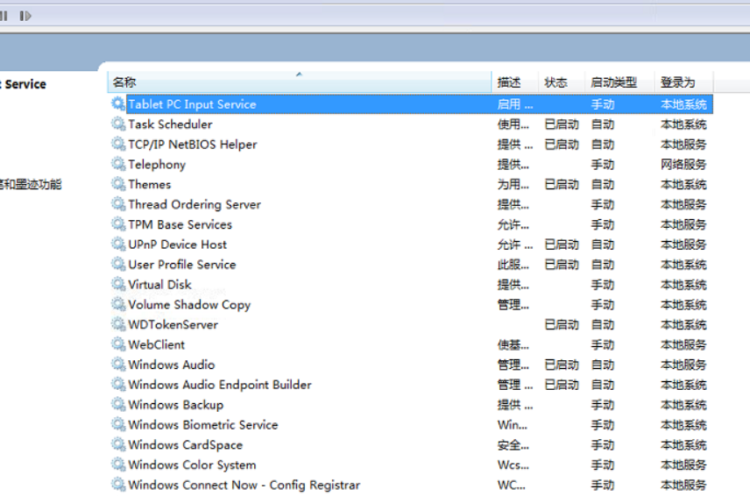Click 允许 ... description in UPnP Device Host row

point(515,245)
